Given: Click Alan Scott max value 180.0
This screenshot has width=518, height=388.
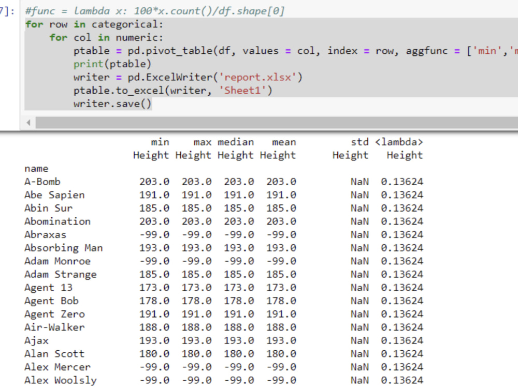Looking at the screenshot, I should [196, 354].
